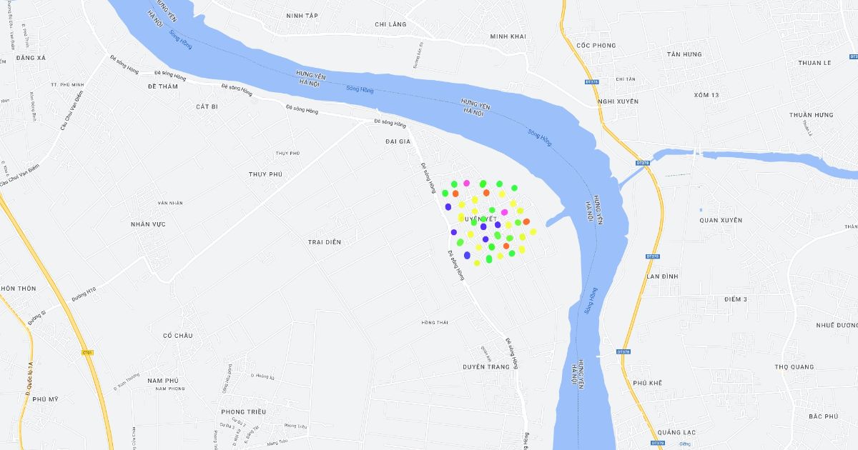Select the Quảng Lạc place label

(659, 431)
